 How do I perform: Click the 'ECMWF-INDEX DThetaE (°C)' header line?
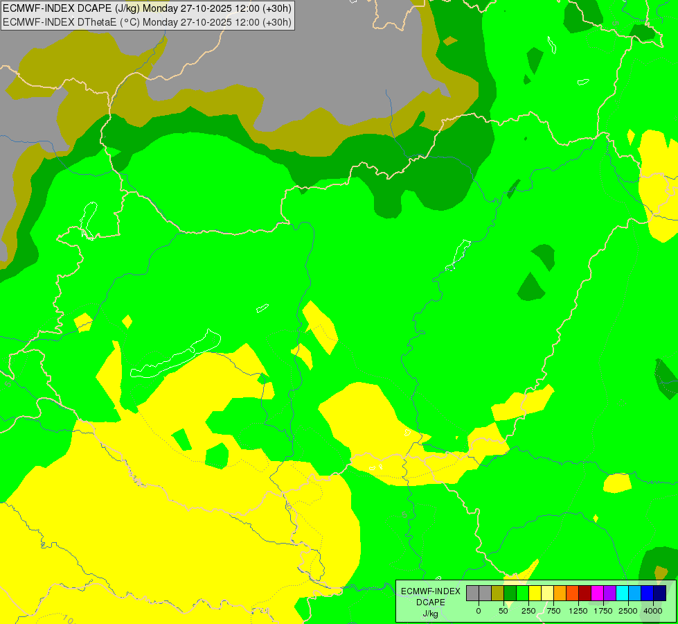point(147,22)
